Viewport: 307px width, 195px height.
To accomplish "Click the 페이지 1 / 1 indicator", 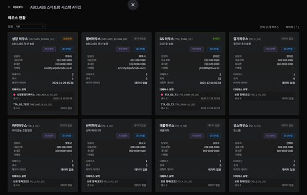I will (x=292, y=27).
